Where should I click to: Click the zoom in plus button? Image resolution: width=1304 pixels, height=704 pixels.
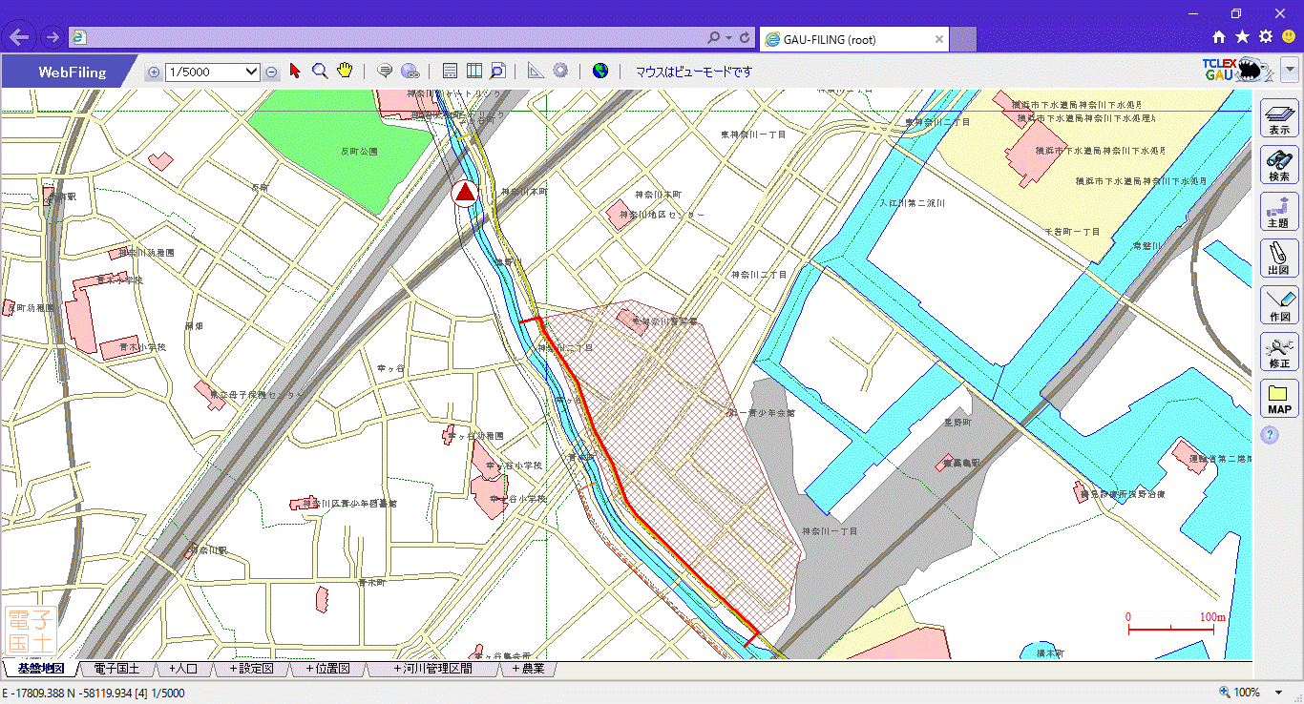click(154, 72)
